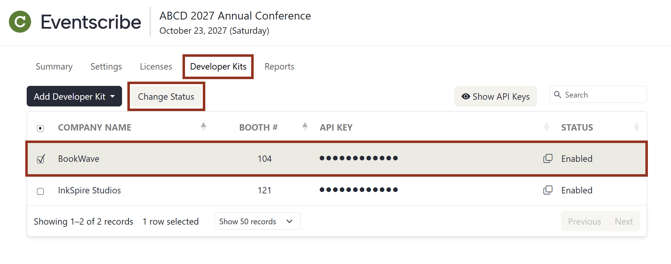The width and height of the screenshot is (671, 264).
Task: Click the search magnifier icon
Action: click(558, 94)
